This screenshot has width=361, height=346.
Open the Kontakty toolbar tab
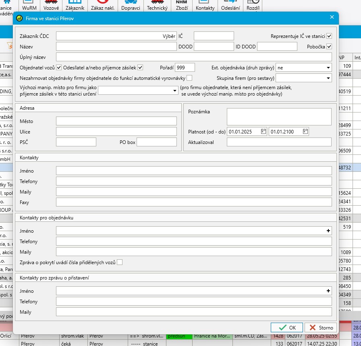[x=205, y=6]
